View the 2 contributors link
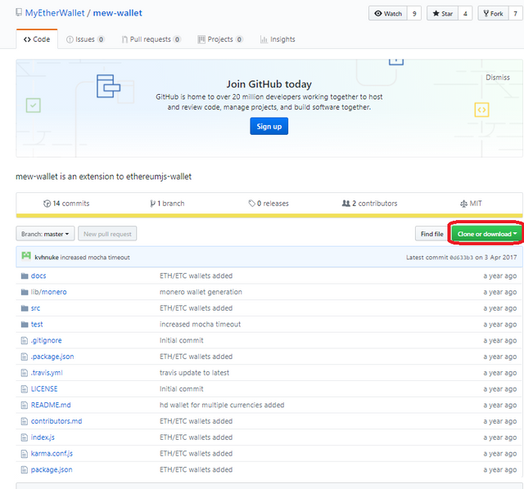This screenshot has height=489, width=524. tap(369, 204)
